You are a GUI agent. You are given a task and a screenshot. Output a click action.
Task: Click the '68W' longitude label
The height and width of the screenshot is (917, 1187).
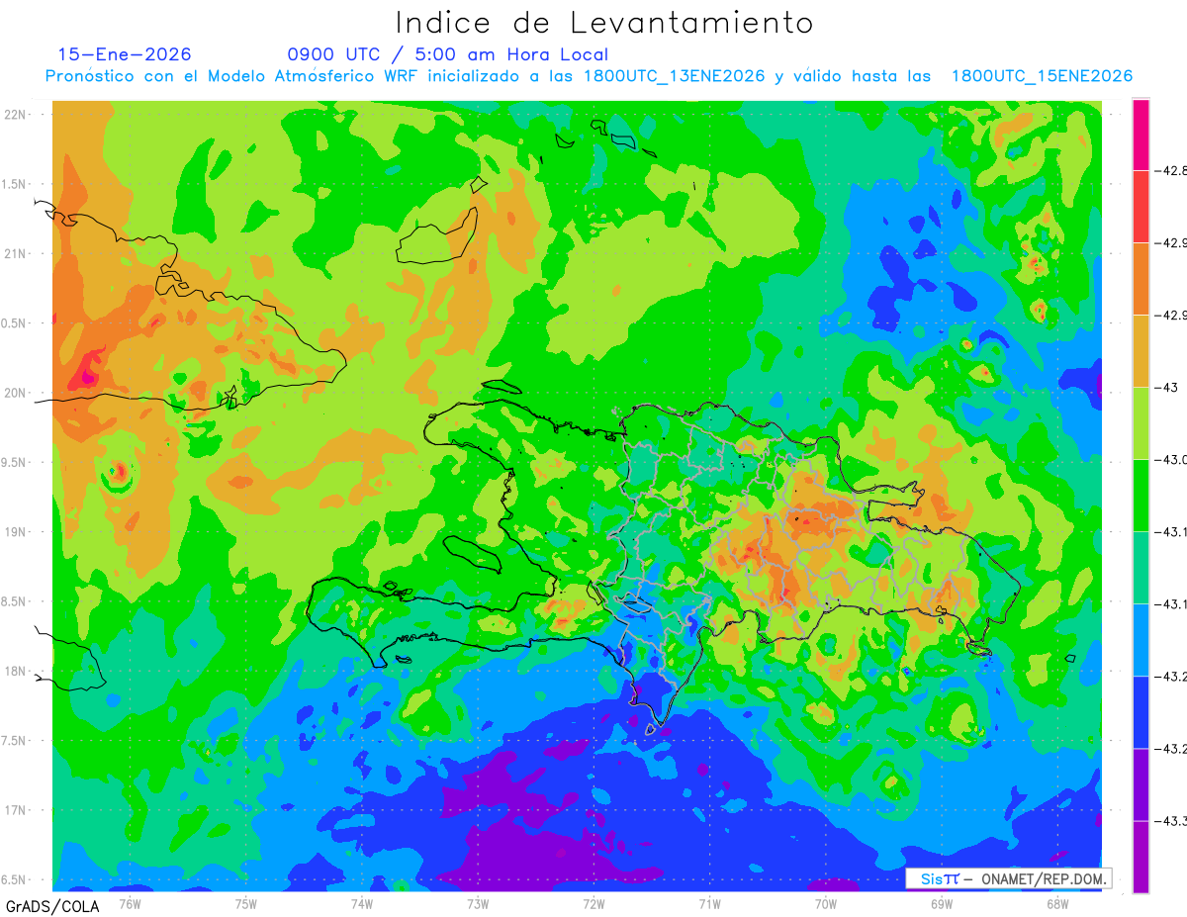coord(1057,903)
